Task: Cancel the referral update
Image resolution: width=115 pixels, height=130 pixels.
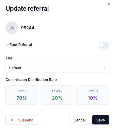Action: tap(80, 120)
